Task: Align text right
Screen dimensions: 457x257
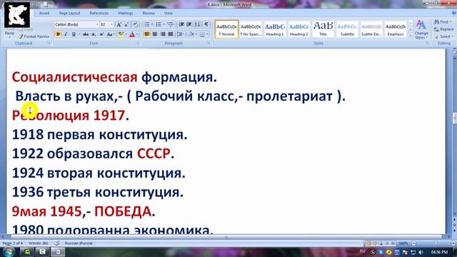Action: point(163,34)
